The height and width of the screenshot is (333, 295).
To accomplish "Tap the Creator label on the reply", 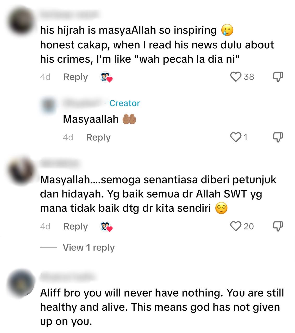I will [x=124, y=103].
